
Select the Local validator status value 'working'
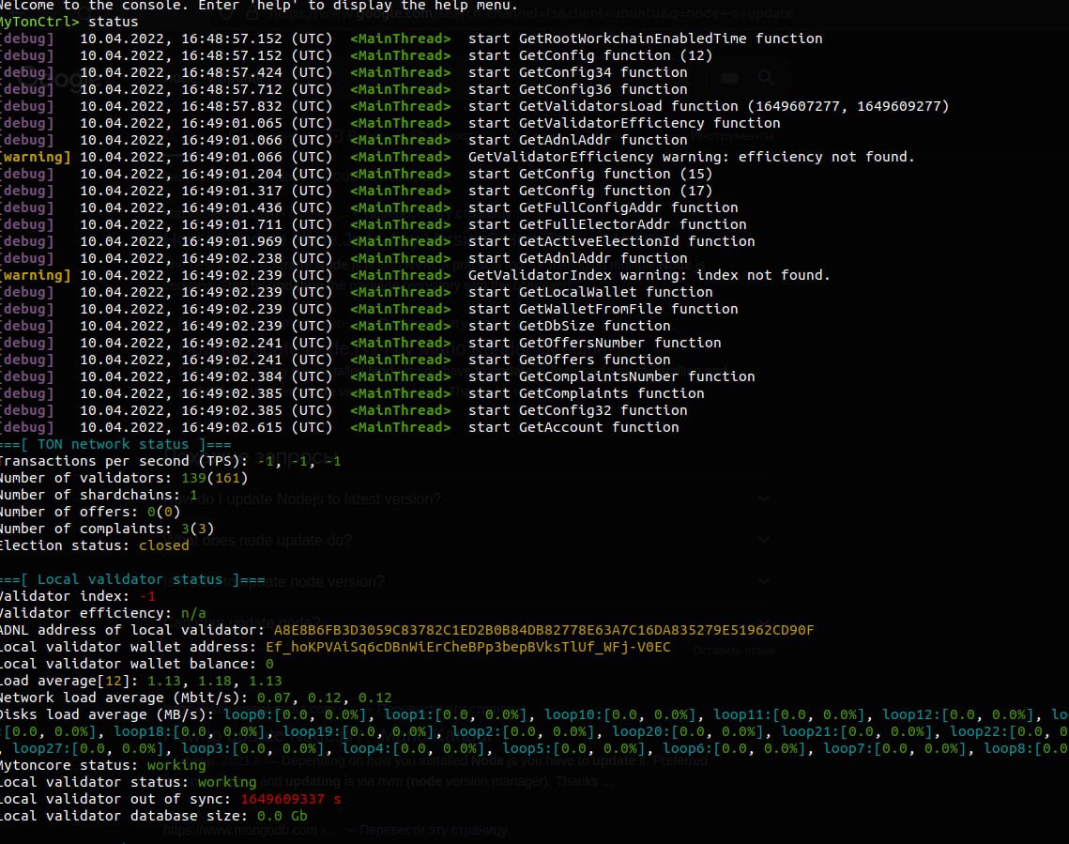pyautogui.click(x=227, y=782)
